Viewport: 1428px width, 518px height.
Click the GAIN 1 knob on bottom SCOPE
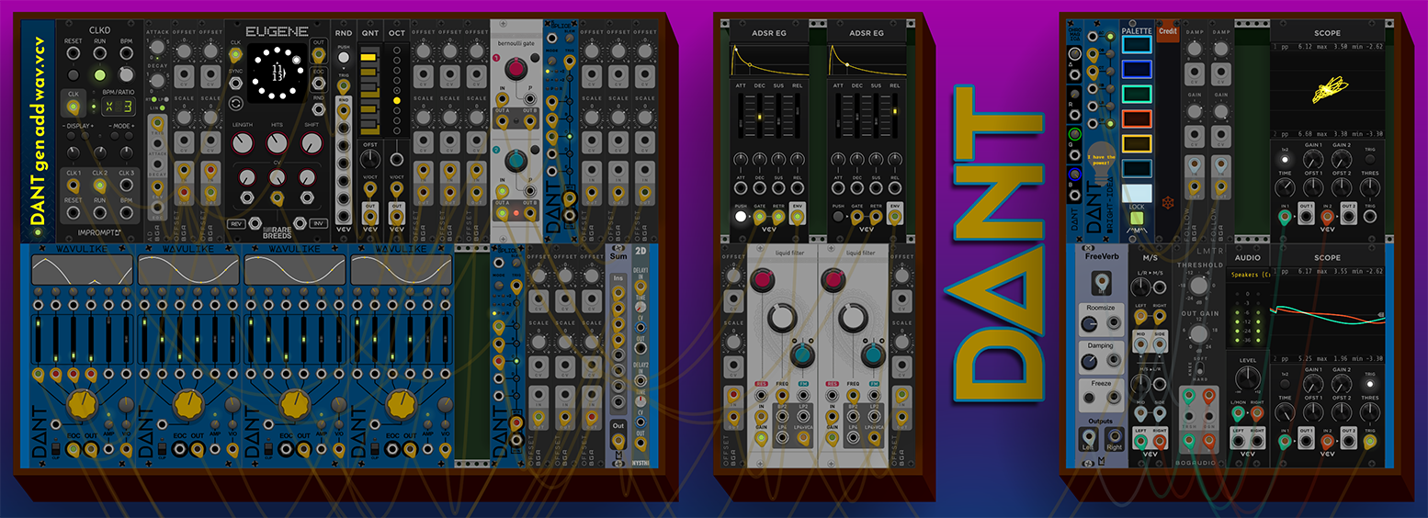tap(1314, 384)
